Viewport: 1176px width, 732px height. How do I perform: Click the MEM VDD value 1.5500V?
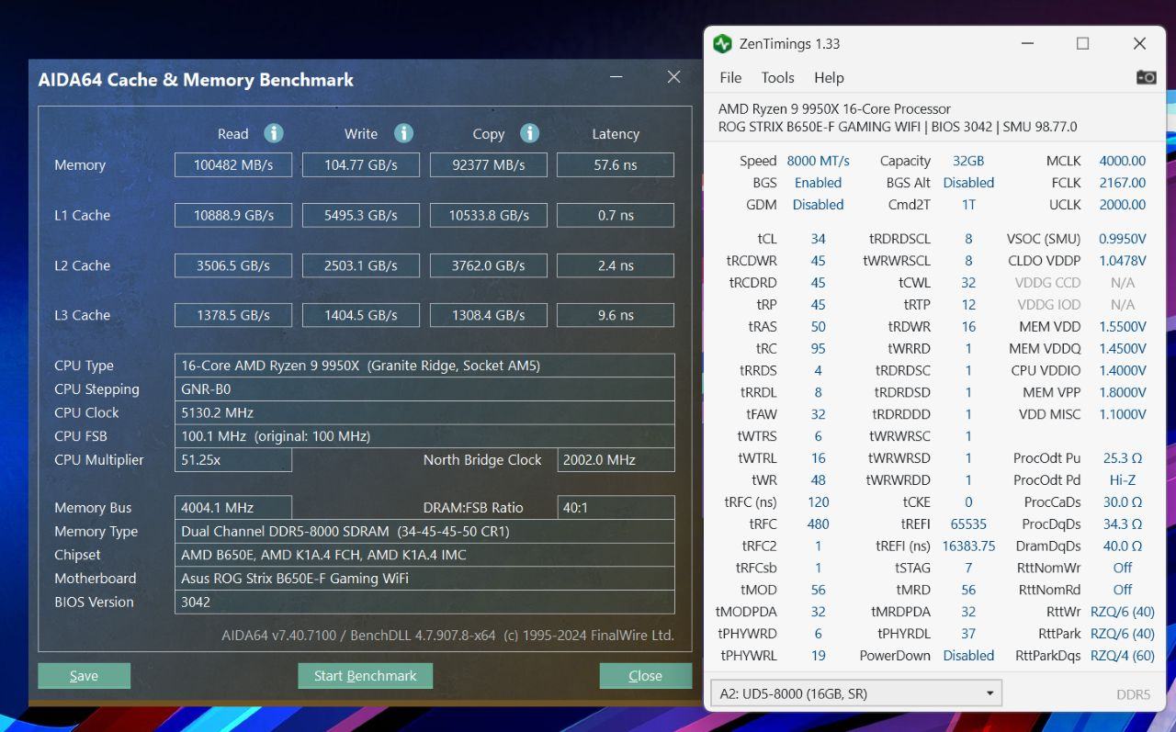click(x=1123, y=327)
